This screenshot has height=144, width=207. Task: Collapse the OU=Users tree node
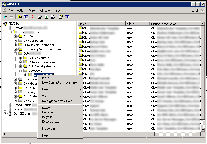click(21, 71)
